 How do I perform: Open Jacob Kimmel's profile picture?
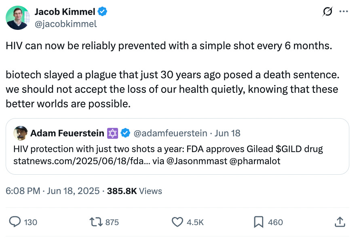click(x=18, y=18)
